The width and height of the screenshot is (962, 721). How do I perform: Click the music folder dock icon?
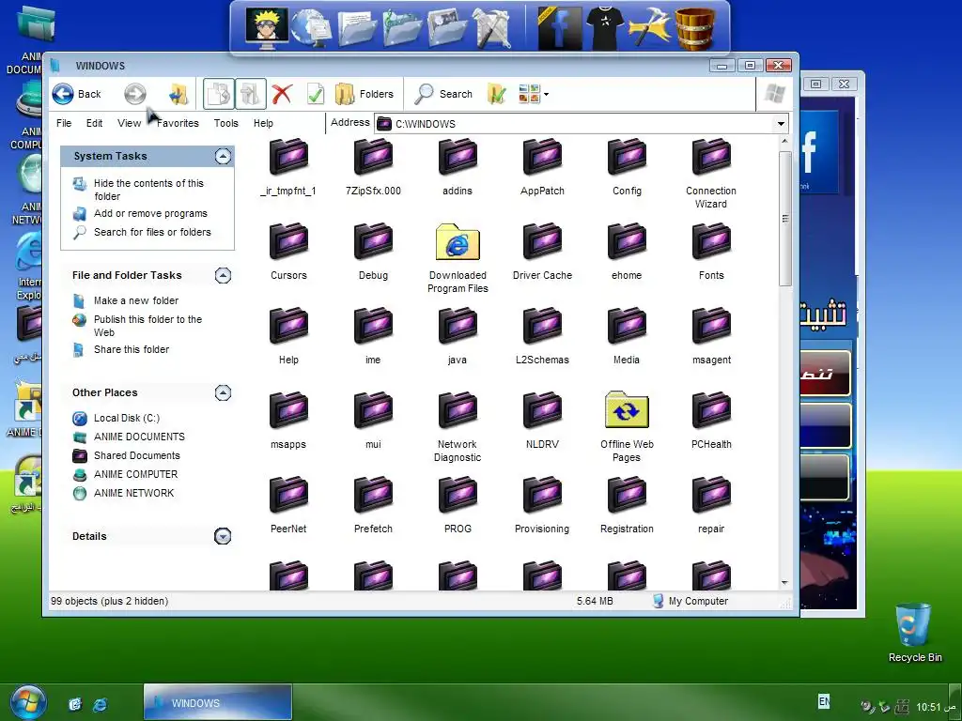click(x=402, y=28)
